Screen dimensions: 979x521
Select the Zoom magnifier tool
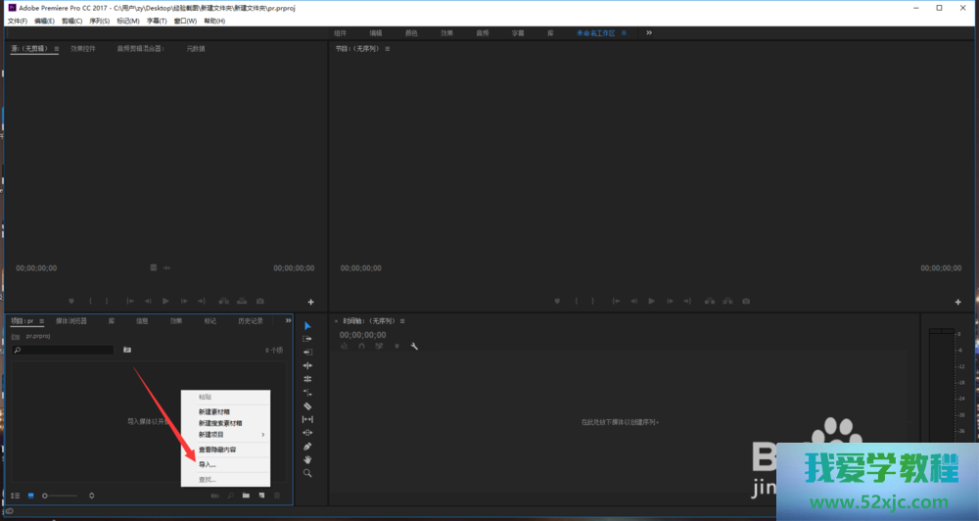pos(307,473)
